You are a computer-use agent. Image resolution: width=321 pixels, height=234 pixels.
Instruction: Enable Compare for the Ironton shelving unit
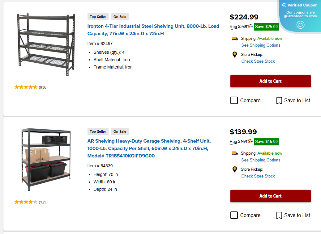click(x=234, y=100)
